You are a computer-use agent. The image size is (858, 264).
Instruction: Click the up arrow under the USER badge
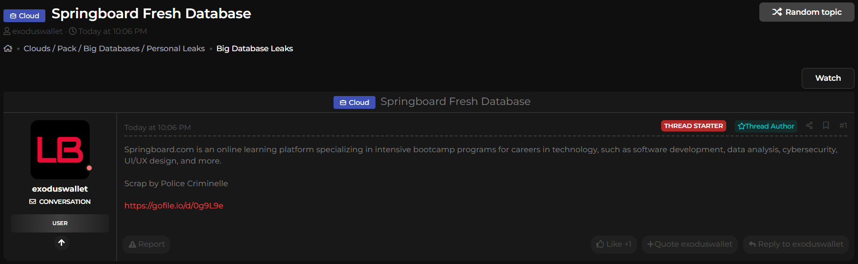(61, 242)
